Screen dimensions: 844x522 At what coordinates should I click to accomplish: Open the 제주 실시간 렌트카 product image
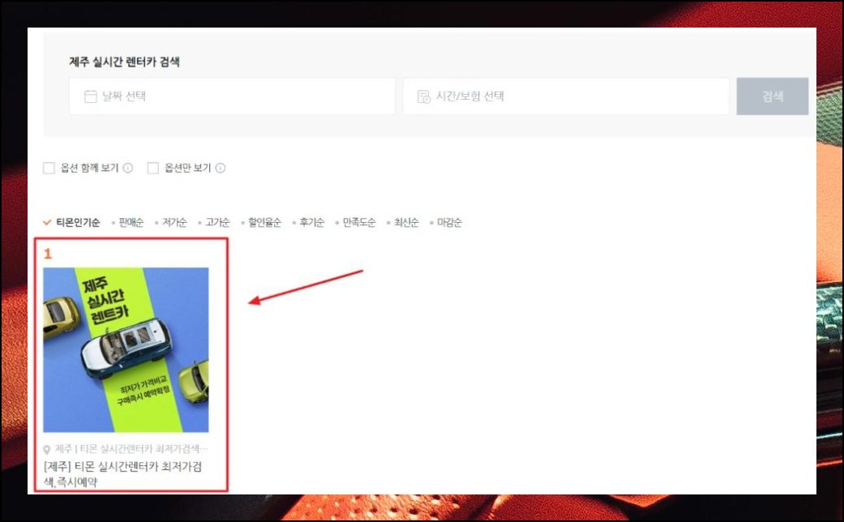126,350
